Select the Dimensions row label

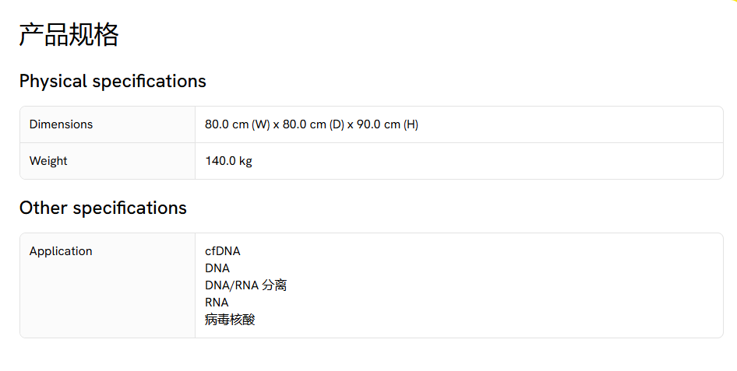tap(61, 124)
